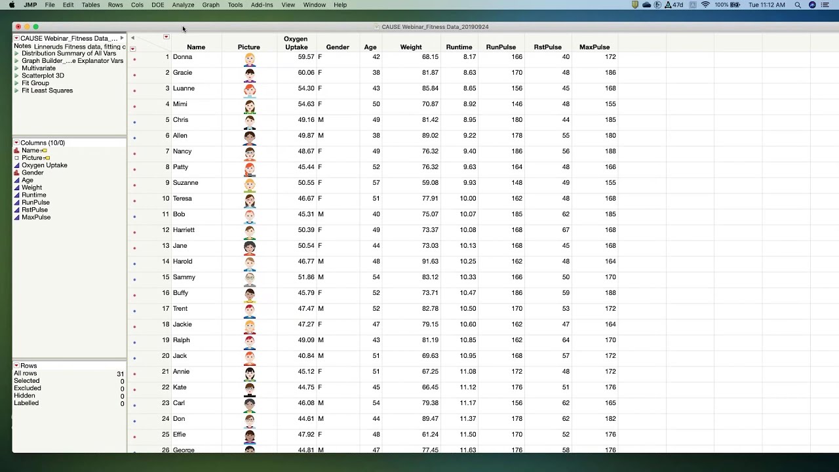Click the Gender nominal type icon
Screen dimensions: 839x472
[x=17, y=173]
